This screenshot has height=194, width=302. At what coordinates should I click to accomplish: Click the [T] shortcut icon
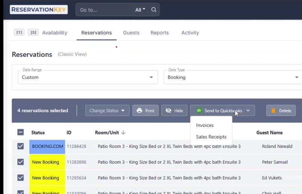click(19, 33)
